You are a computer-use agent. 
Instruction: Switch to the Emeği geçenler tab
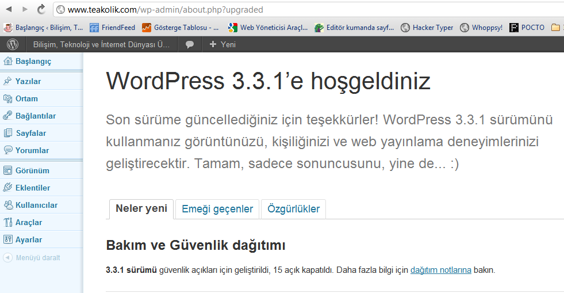(x=217, y=209)
